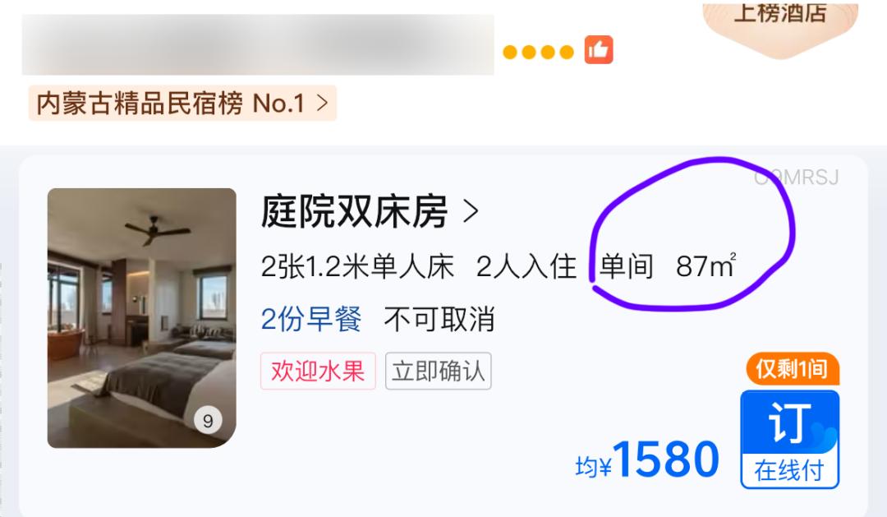Tap the 87m² room size text
This screenshot has height=517, width=887.
706,265
